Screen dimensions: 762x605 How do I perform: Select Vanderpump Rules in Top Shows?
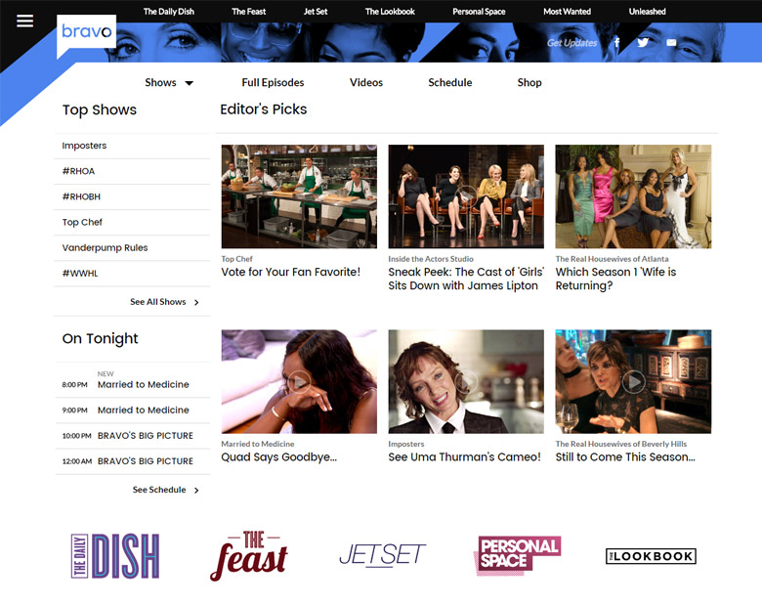point(105,248)
